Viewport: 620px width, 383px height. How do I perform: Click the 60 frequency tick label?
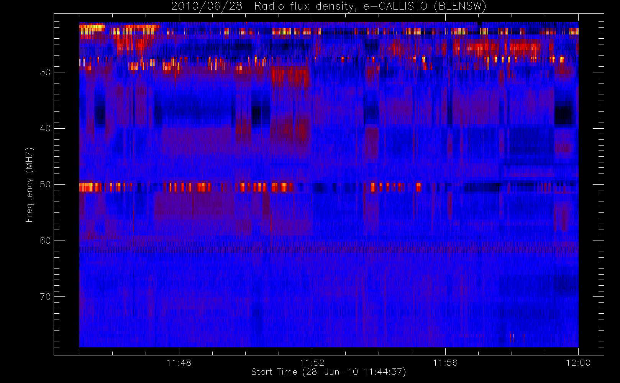[x=45, y=241]
